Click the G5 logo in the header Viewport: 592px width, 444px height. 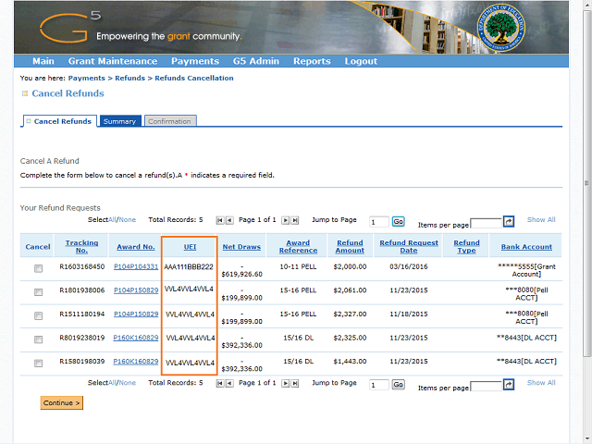point(65,28)
